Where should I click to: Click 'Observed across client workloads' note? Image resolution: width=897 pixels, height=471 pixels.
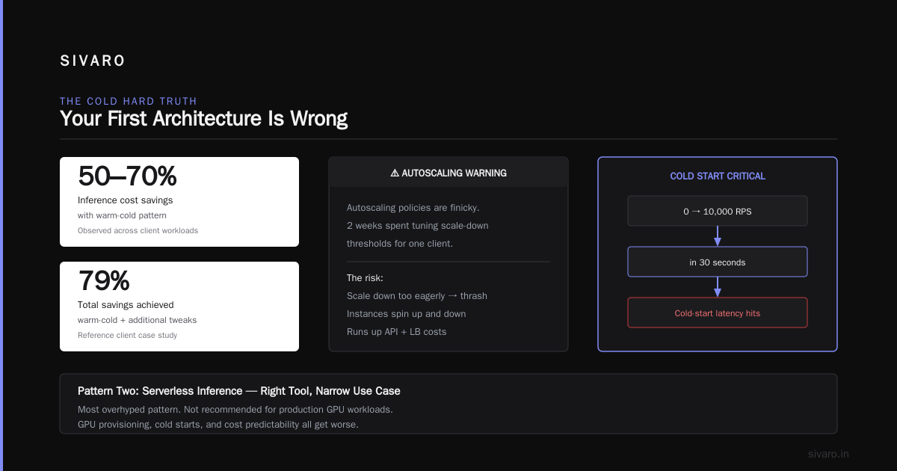pyautogui.click(x=138, y=230)
